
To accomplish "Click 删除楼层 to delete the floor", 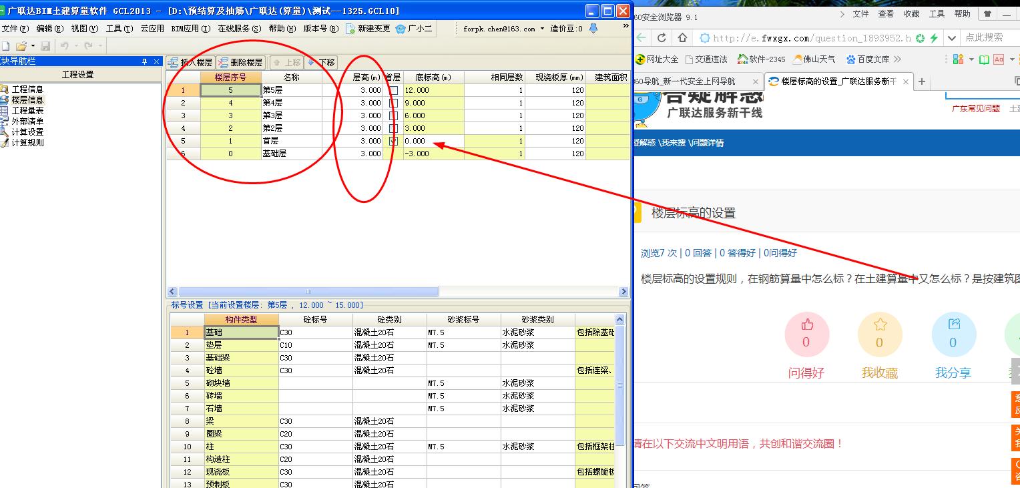I will (240, 63).
